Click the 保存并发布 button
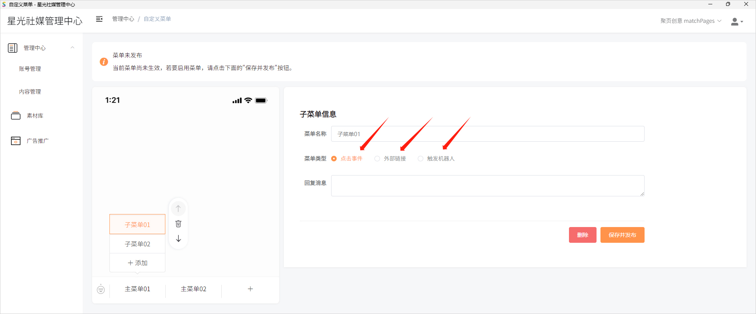Image resolution: width=756 pixels, height=314 pixels. click(x=622, y=235)
